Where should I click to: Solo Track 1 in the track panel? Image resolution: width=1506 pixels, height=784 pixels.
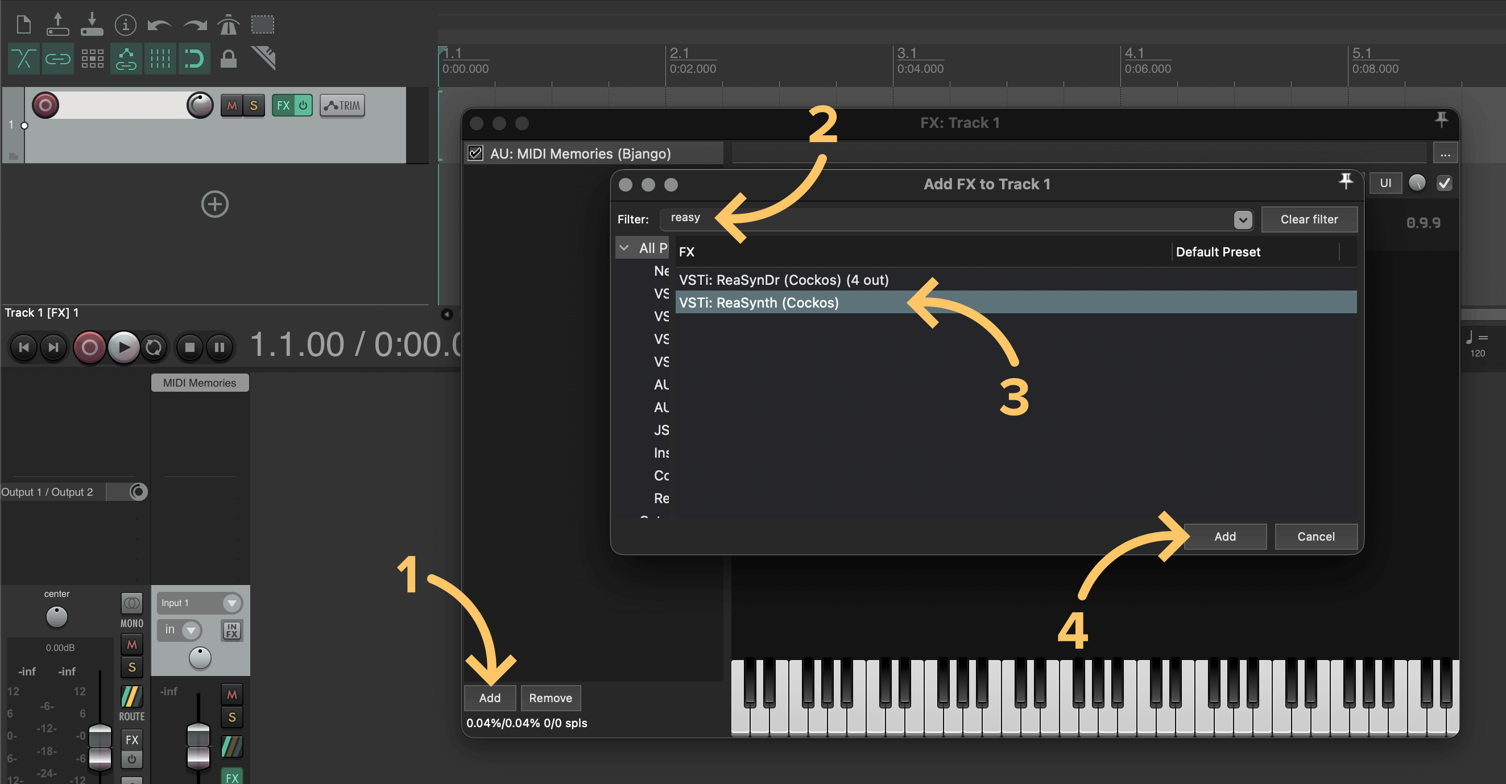(x=254, y=106)
